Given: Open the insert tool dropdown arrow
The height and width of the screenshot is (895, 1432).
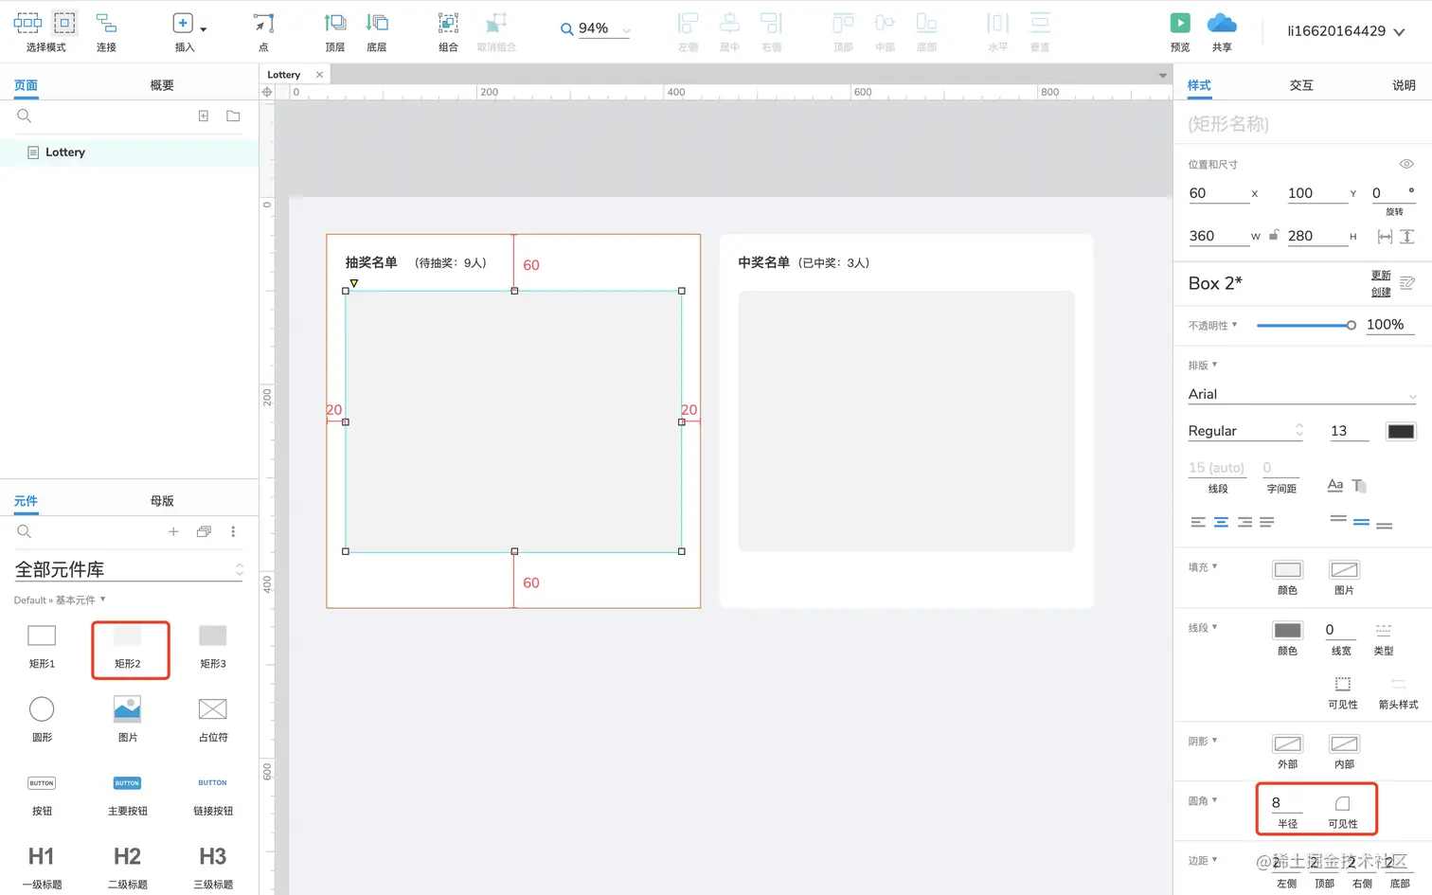Looking at the screenshot, I should coord(203,29).
